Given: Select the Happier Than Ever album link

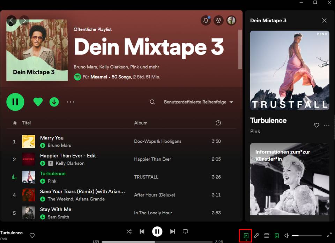Looking at the screenshot, I should point(152,159).
